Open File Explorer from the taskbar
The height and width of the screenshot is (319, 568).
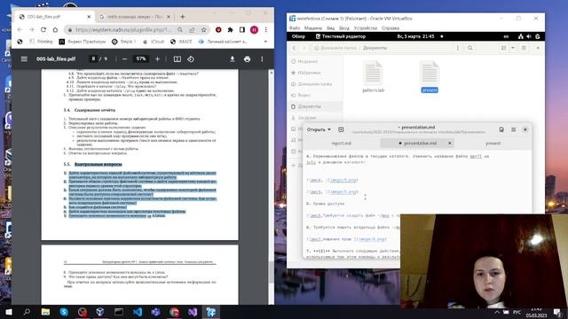(45, 312)
